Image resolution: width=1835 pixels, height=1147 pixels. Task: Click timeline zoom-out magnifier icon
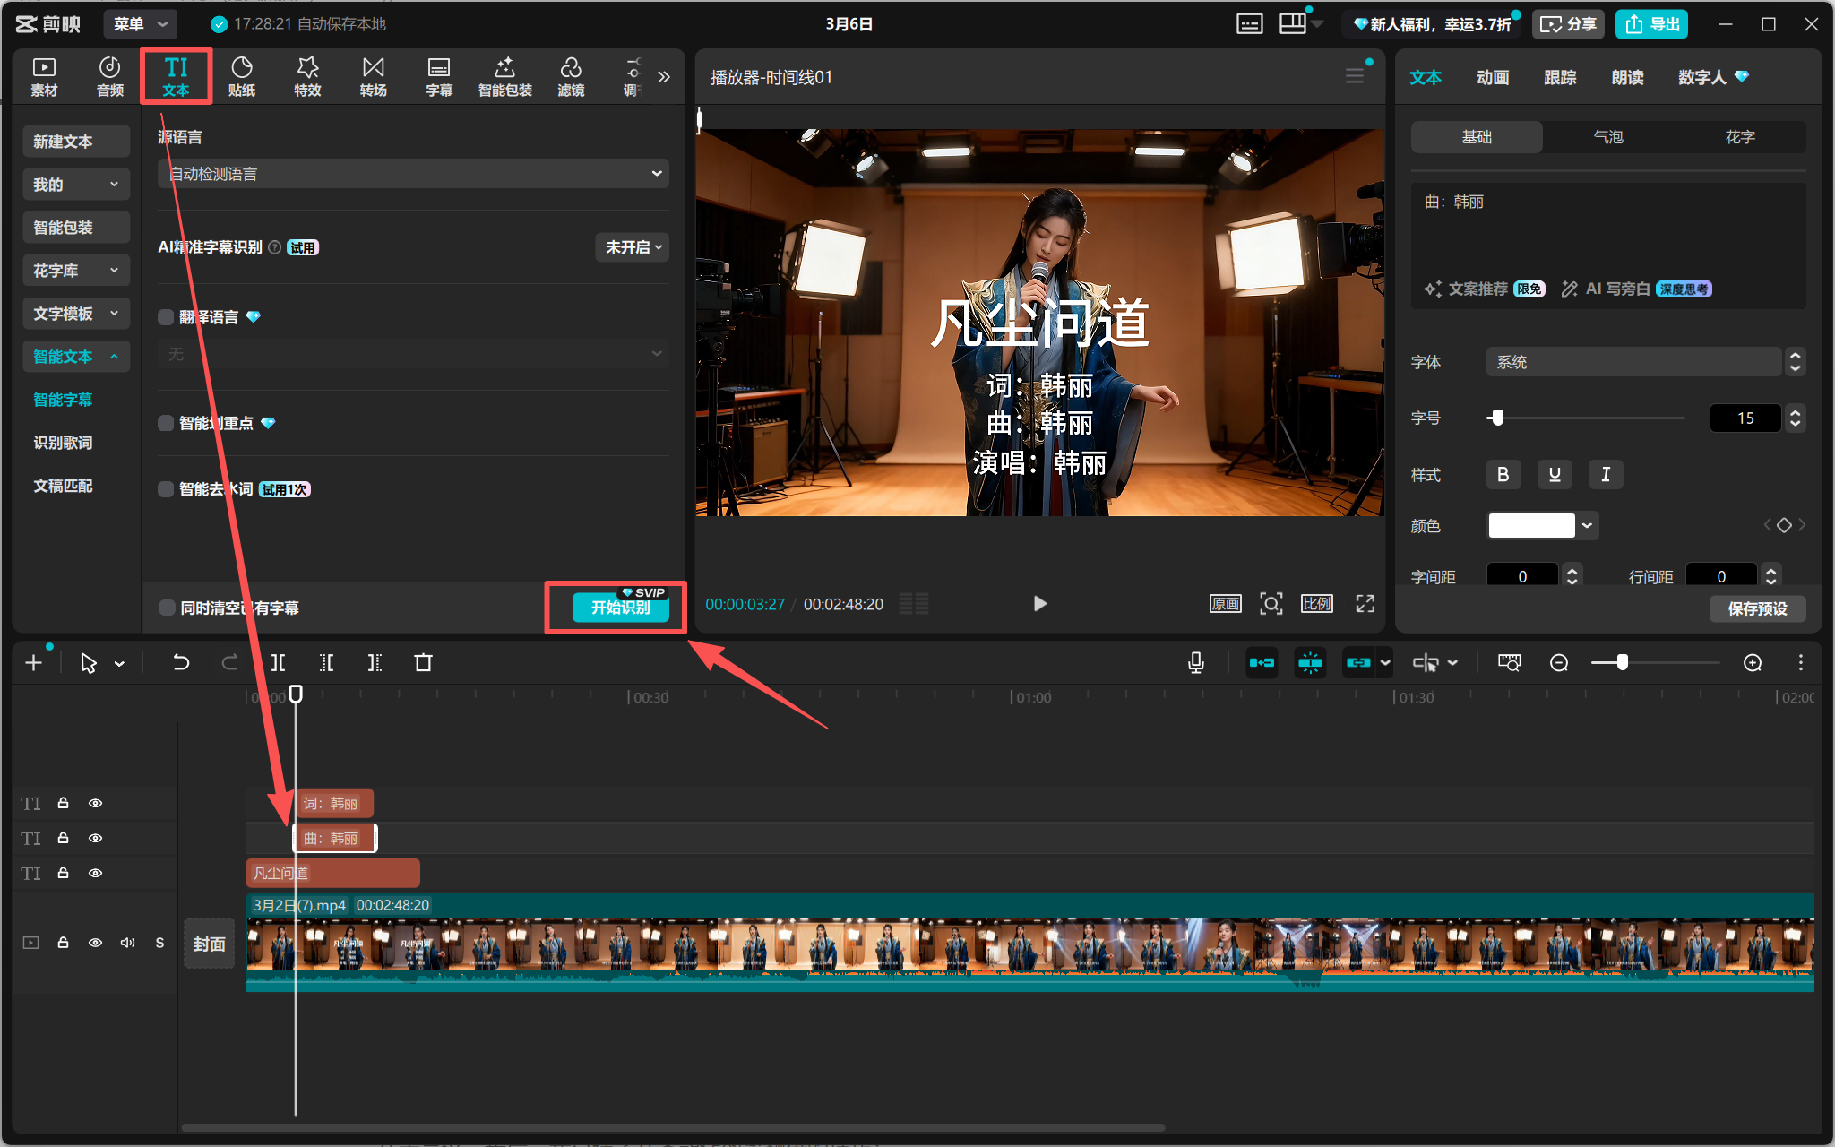[x=1559, y=662]
